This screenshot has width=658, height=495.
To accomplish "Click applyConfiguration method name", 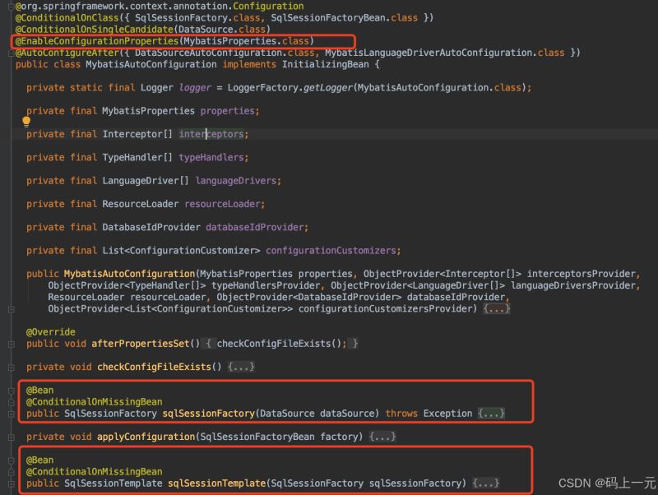I will pyautogui.click(x=146, y=437).
